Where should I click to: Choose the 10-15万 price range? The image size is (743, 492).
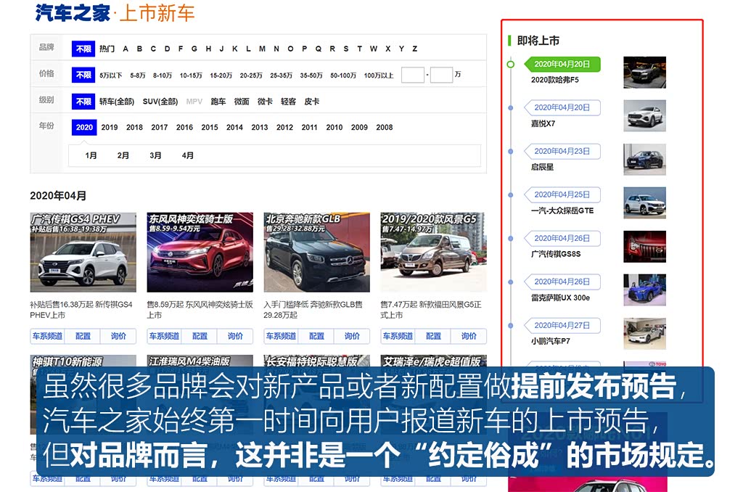pyautogui.click(x=191, y=75)
